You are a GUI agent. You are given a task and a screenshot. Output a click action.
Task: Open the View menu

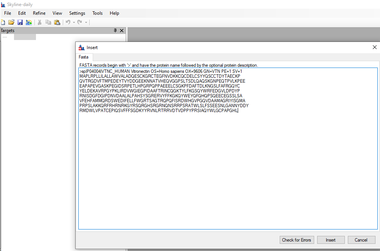(57, 13)
